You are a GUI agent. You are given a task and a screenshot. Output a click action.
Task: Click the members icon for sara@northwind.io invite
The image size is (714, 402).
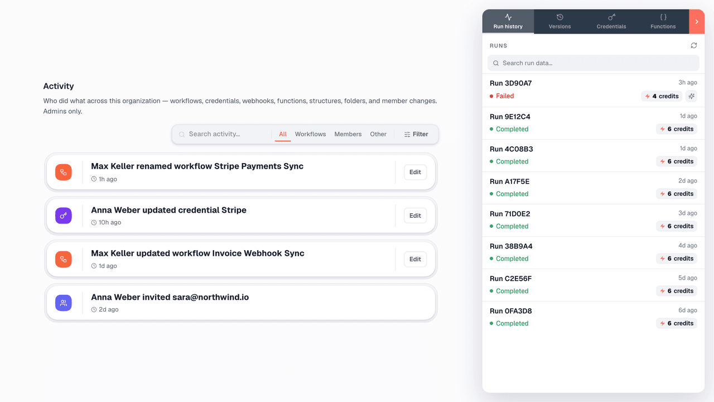pos(64,303)
